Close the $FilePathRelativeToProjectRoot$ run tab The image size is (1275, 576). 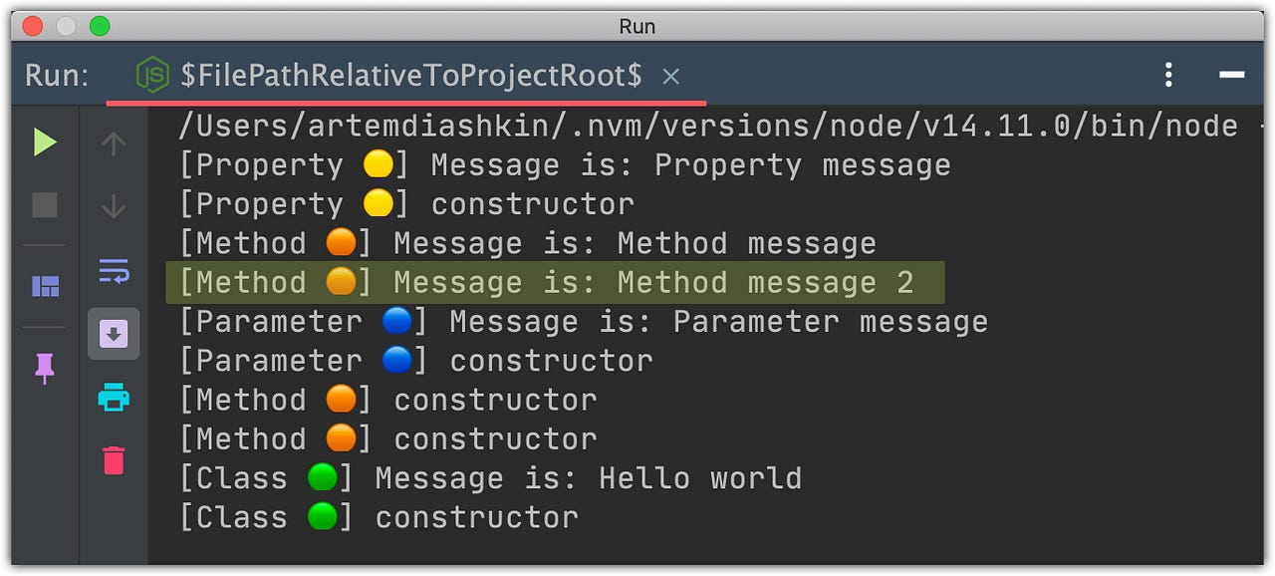(671, 76)
